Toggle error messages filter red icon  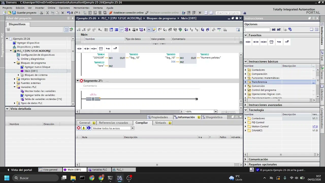click(x=79, y=128)
